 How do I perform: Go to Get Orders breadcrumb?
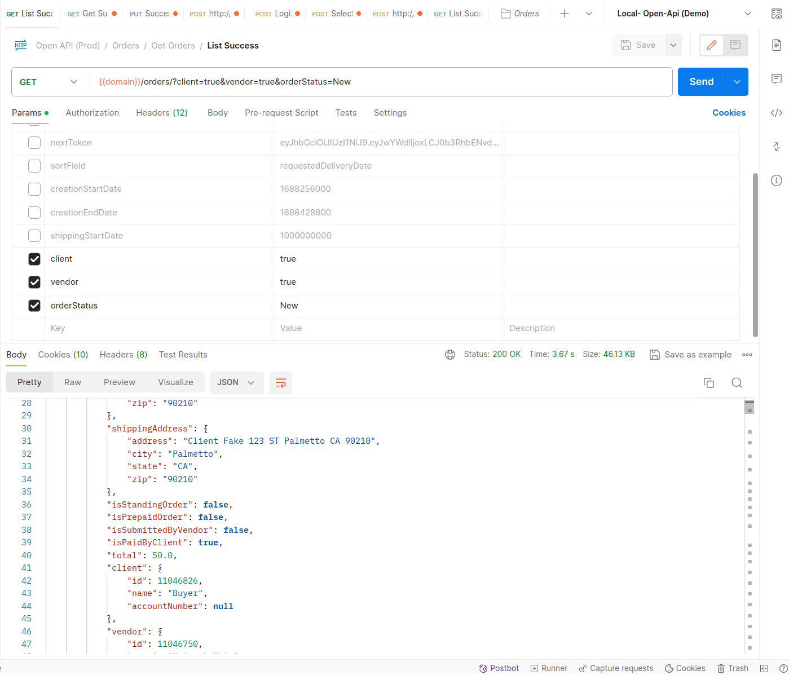point(173,46)
